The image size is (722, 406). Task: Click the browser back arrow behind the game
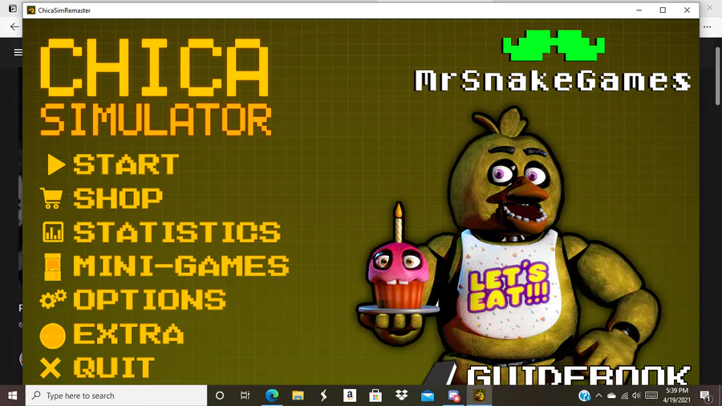point(14,26)
